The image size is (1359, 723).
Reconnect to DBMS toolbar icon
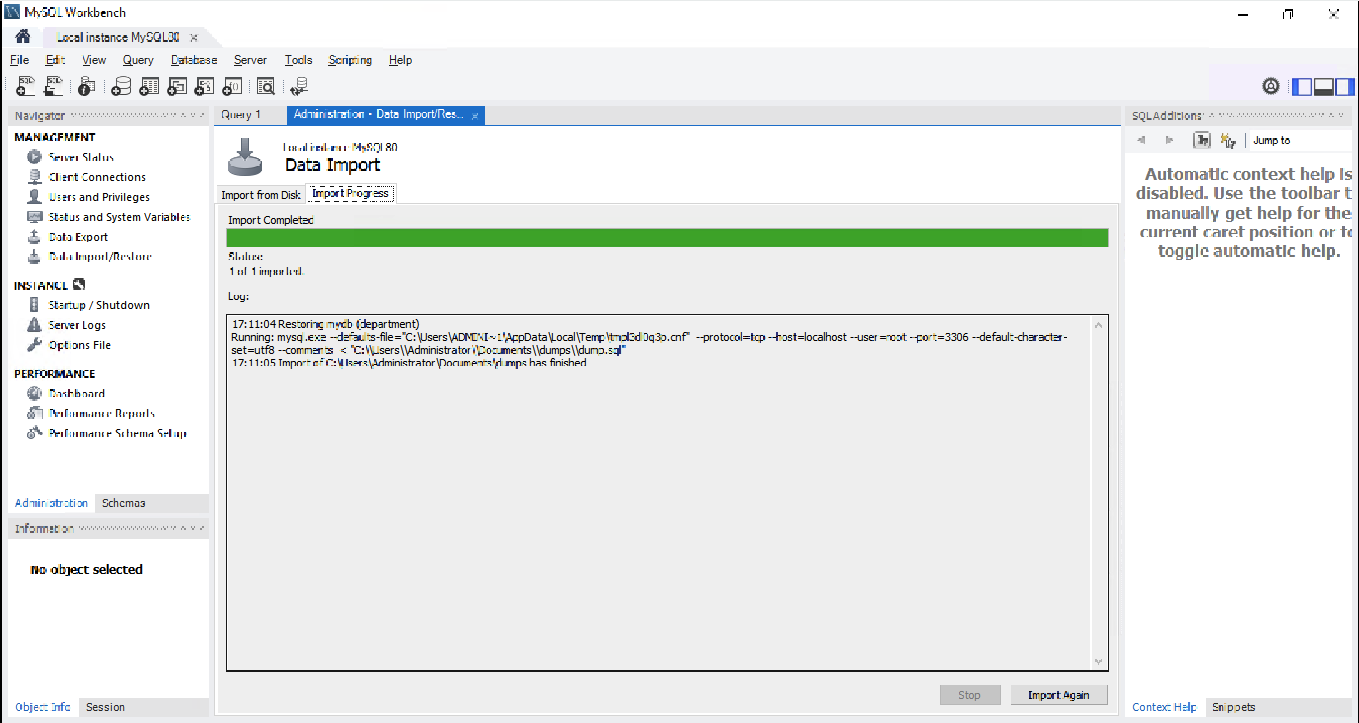tap(299, 86)
